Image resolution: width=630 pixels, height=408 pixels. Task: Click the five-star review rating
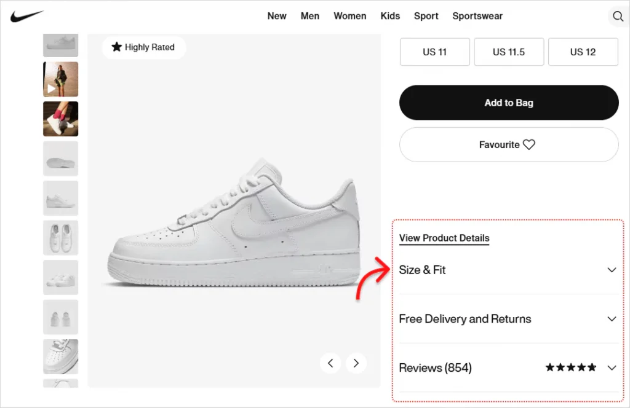point(570,368)
